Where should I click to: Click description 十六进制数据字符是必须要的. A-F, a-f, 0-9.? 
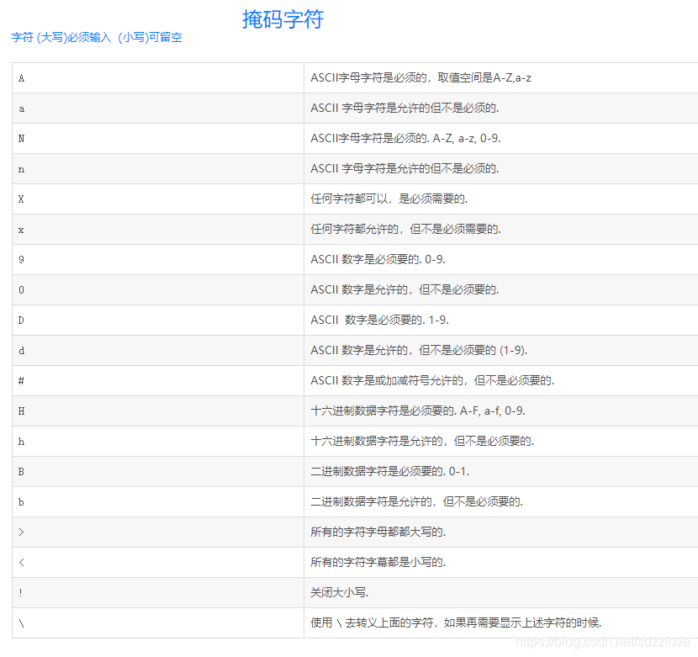pyautogui.click(x=418, y=411)
